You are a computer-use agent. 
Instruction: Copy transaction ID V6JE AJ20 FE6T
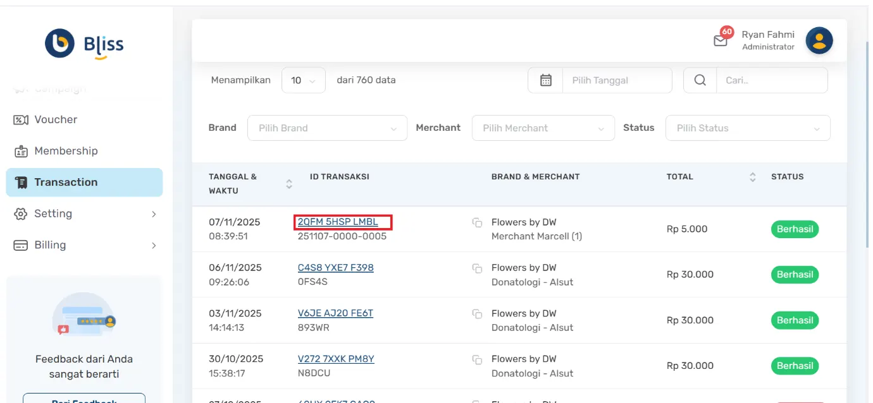point(478,314)
